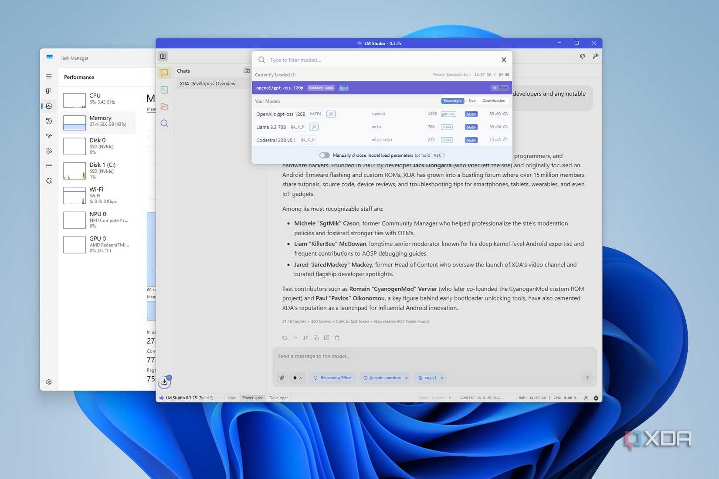Select Wi-Fi in Task Manager performance list
The height and width of the screenshot is (479, 719).
98,195
